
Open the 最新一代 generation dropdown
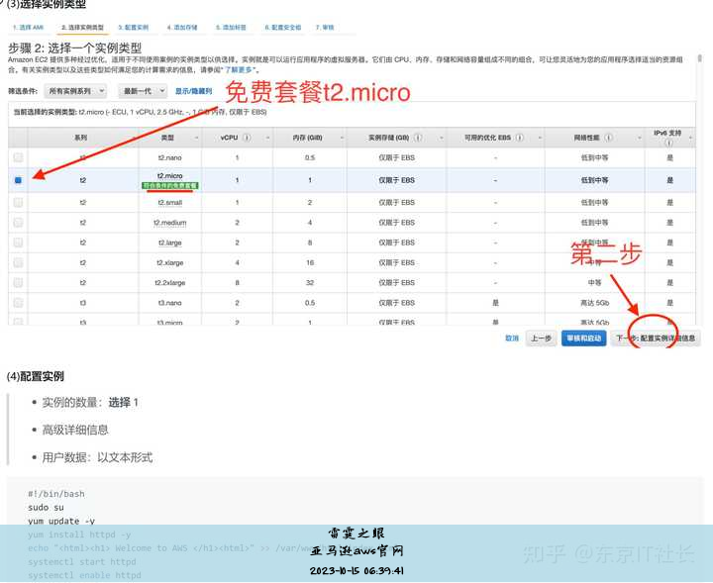[x=143, y=91]
